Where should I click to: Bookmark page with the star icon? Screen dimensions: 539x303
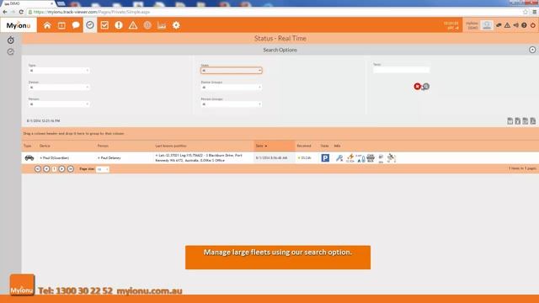point(526,12)
